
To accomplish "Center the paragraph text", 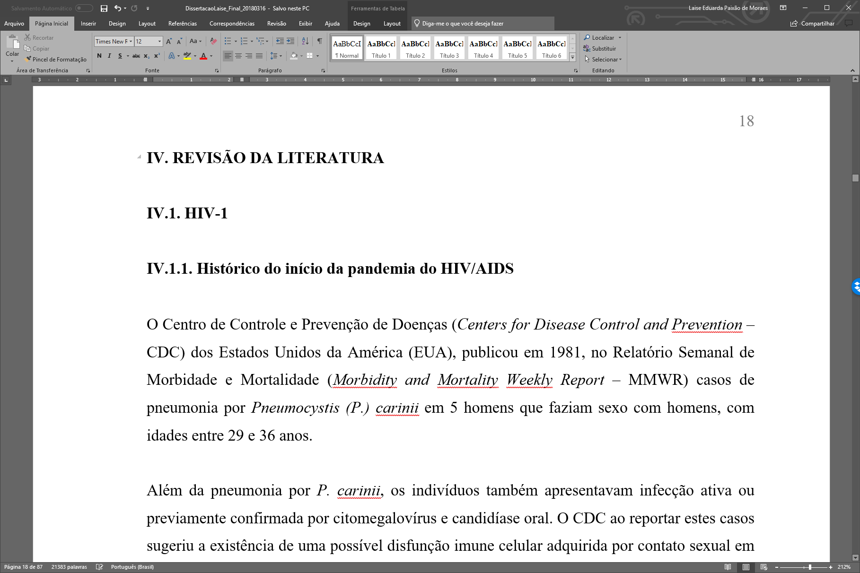I will [x=238, y=56].
